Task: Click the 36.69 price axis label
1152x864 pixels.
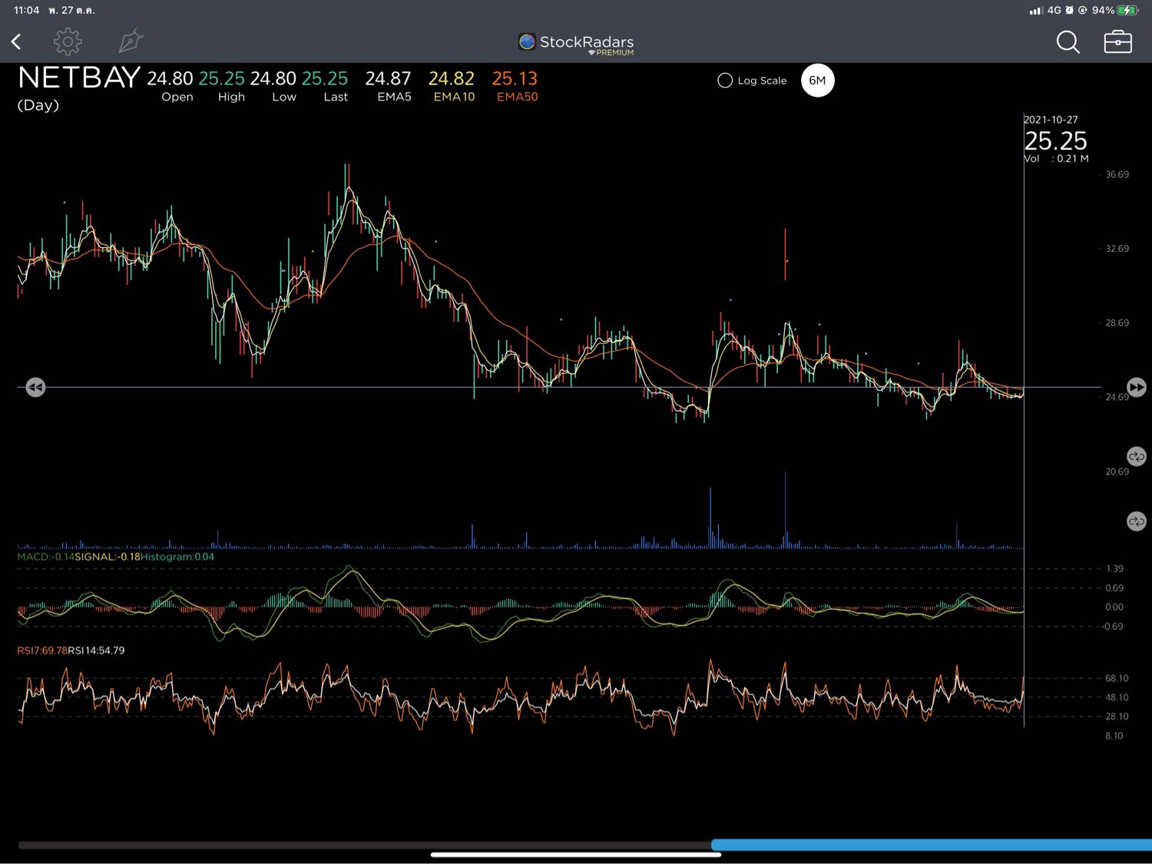Action: click(1117, 174)
